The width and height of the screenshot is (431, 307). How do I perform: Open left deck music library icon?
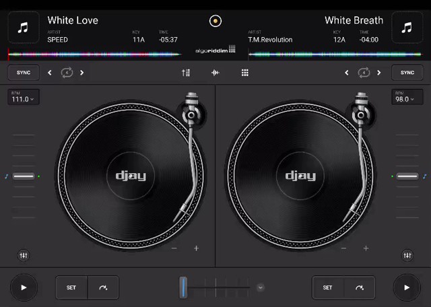pos(24,28)
